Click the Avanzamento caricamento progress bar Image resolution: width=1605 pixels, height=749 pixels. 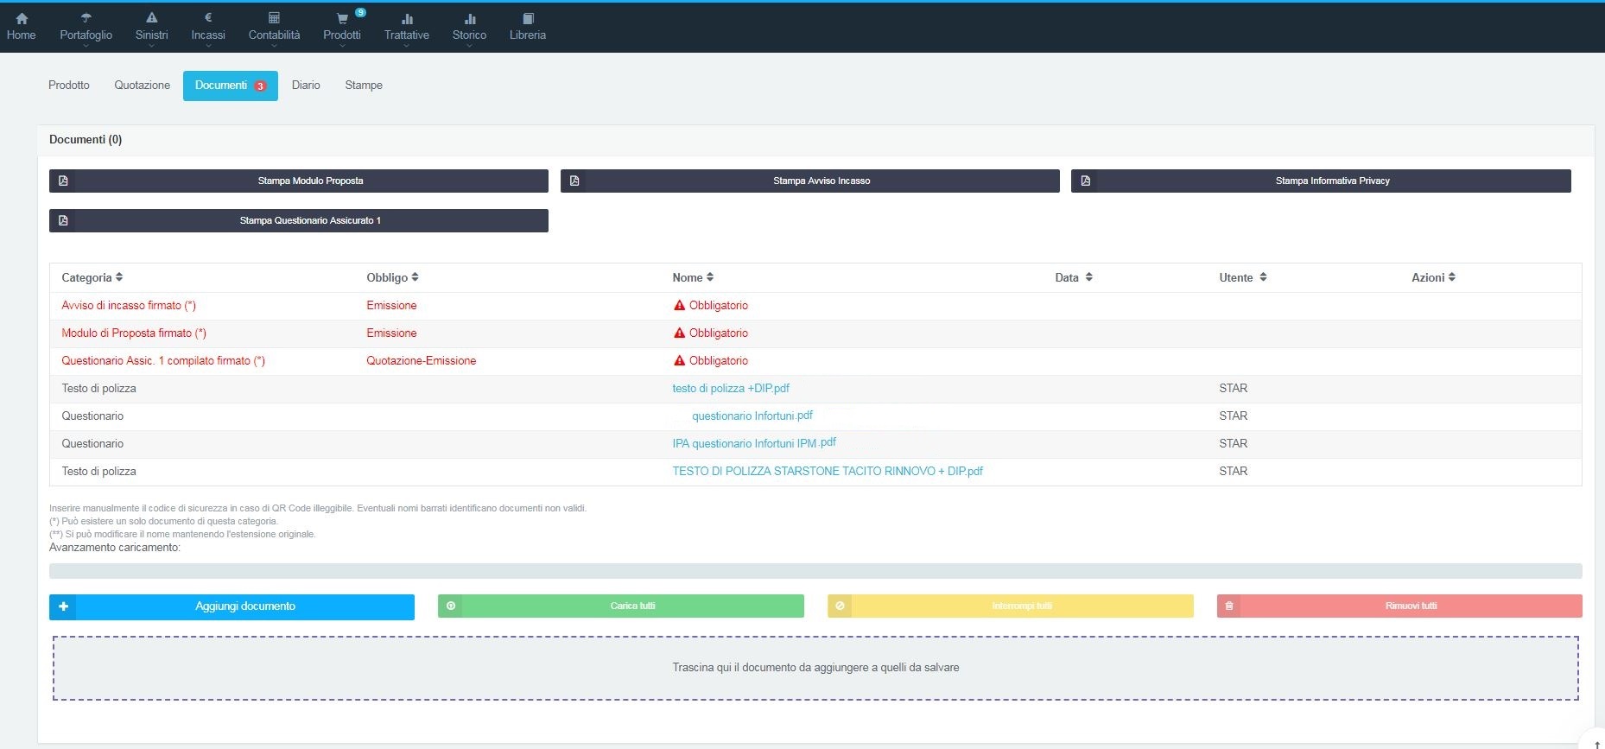coord(815,571)
